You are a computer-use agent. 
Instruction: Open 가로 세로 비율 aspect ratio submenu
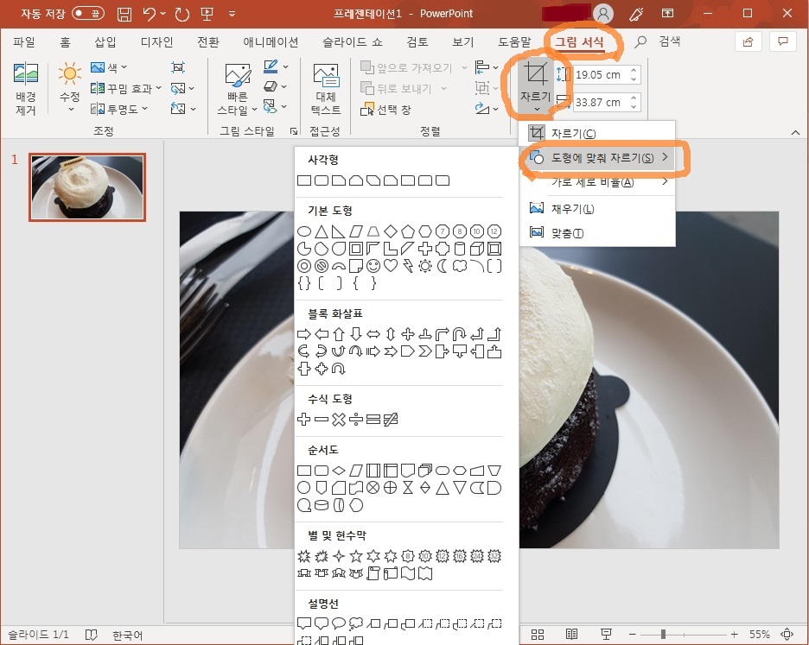[598, 182]
